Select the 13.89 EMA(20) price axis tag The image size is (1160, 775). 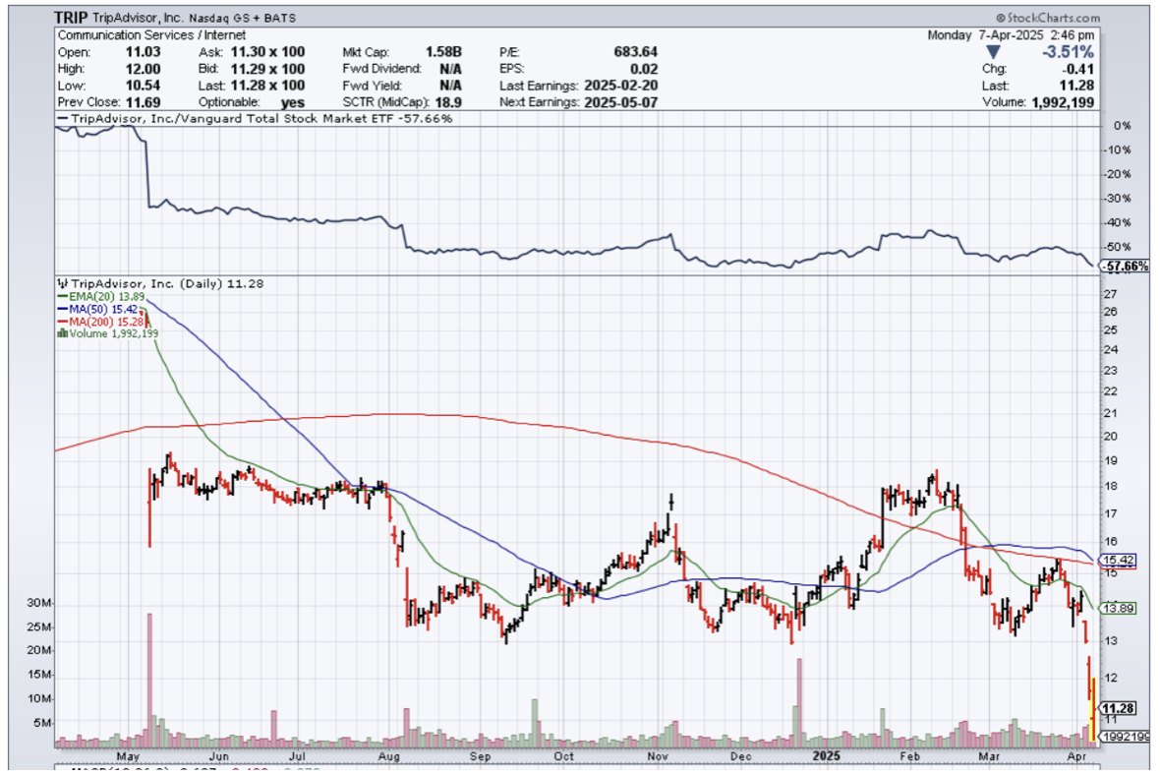(1115, 610)
